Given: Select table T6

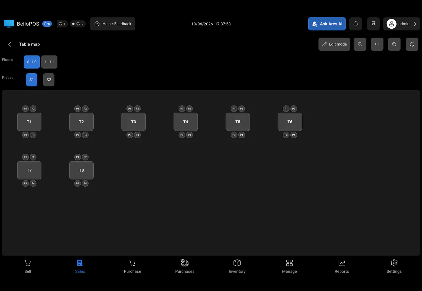Looking at the screenshot, I should 290,122.
